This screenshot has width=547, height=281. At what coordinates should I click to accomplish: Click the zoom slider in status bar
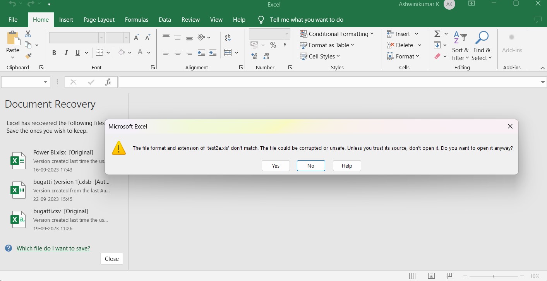494,276
